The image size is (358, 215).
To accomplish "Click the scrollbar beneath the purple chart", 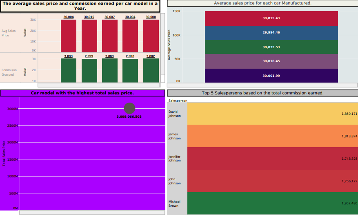I will pyautogui.click(x=92, y=213).
